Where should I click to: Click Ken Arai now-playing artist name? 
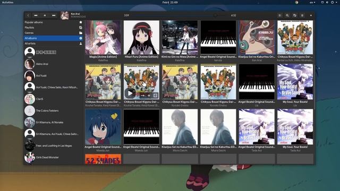coord(75,14)
